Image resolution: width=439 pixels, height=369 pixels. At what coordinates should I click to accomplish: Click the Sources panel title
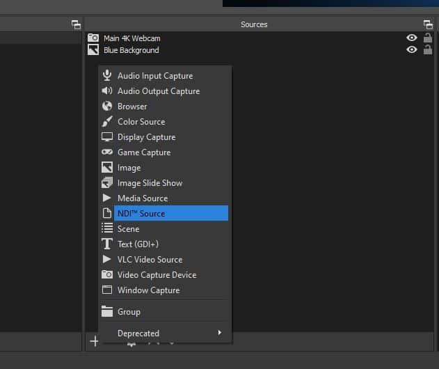tap(254, 24)
